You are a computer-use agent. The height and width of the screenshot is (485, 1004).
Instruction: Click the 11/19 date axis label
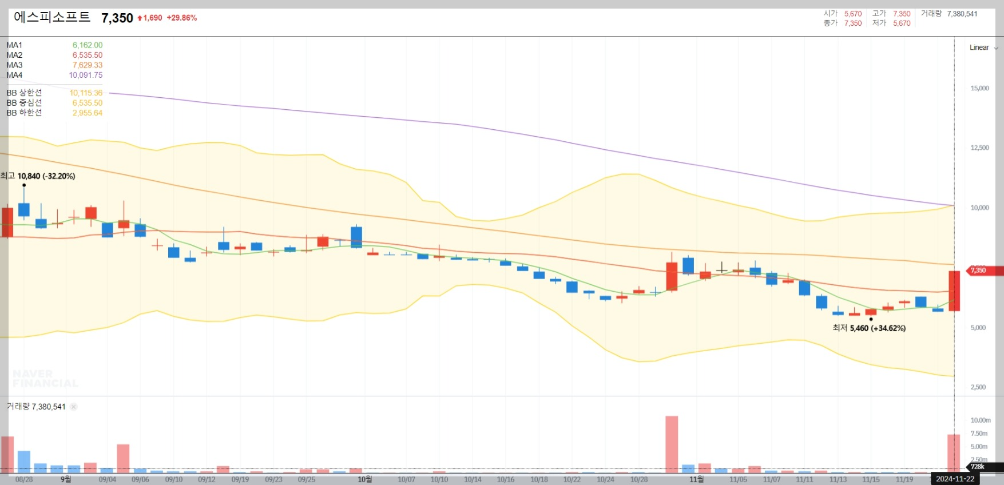(904, 479)
